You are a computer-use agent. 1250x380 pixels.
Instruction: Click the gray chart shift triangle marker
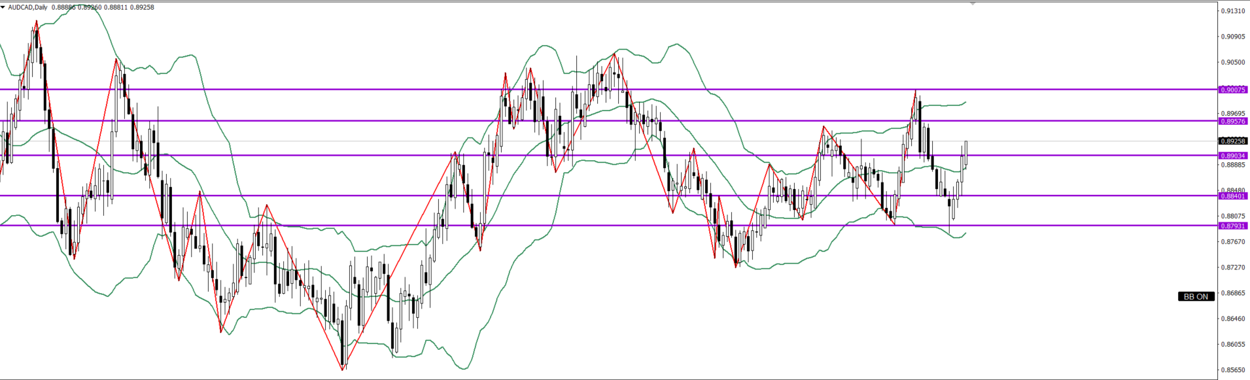973,4
